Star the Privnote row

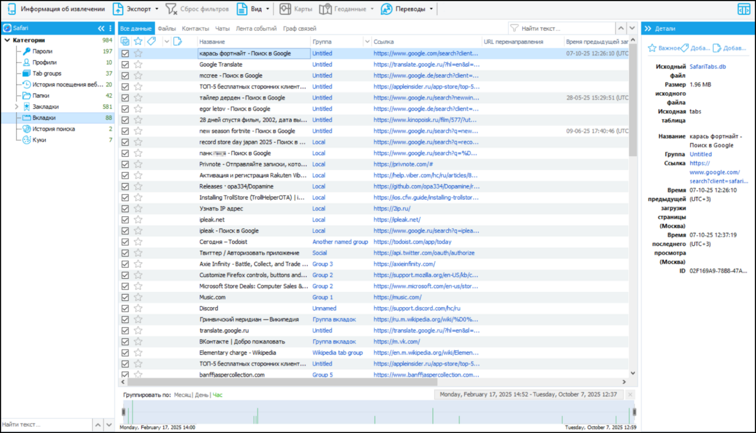pyautogui.click(x=138, y=164)
